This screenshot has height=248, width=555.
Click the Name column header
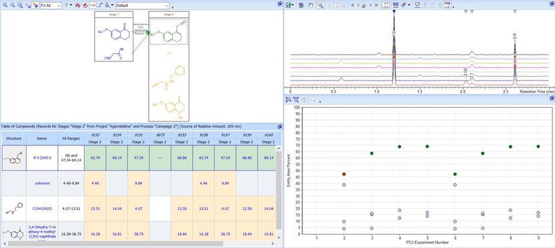coord(42,138)
